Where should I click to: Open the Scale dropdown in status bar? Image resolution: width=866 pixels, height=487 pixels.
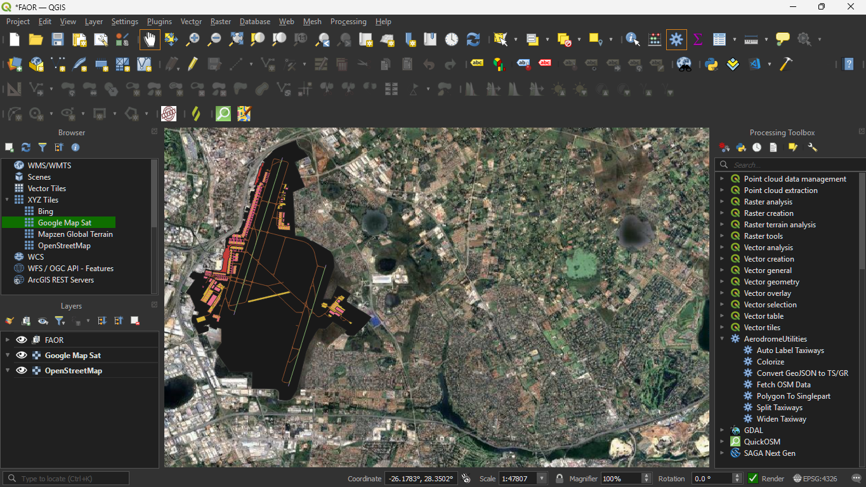pyautogui.click(x=542, y=478)
